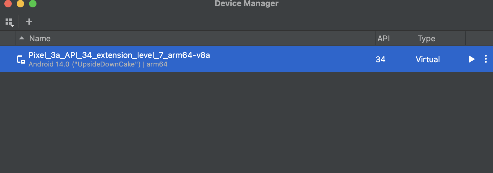Screen dimensions: 493x173
Task: Sort devices by the Type column header
Action: coord(426,38)
